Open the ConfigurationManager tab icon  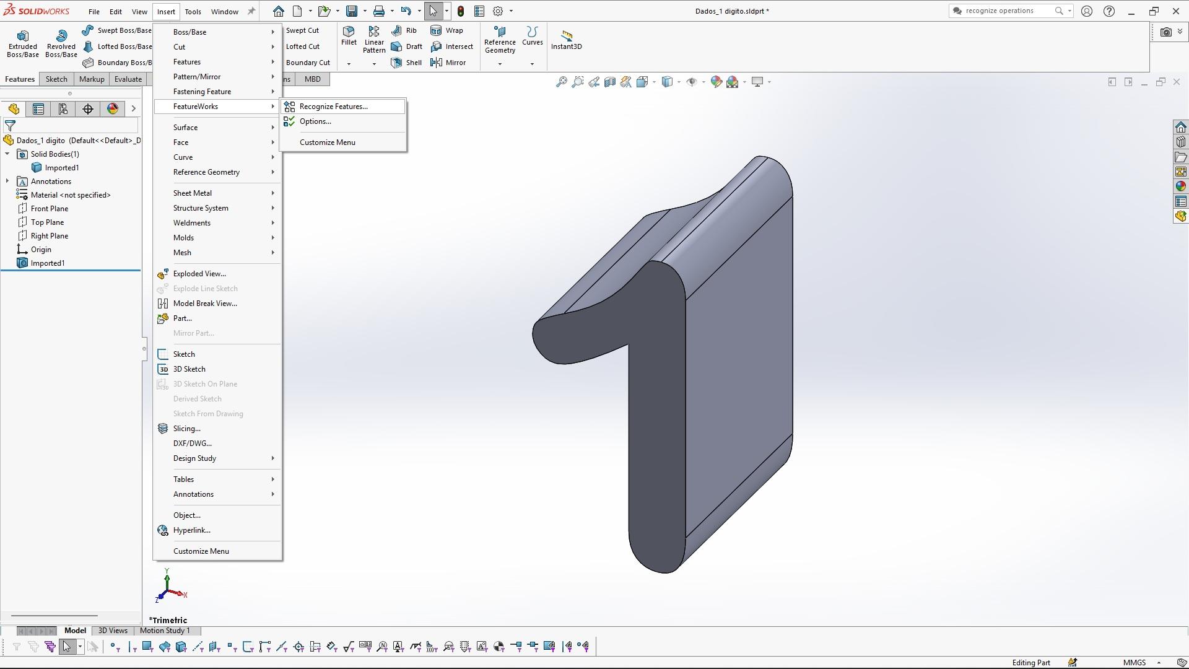(x=63, y=109)
